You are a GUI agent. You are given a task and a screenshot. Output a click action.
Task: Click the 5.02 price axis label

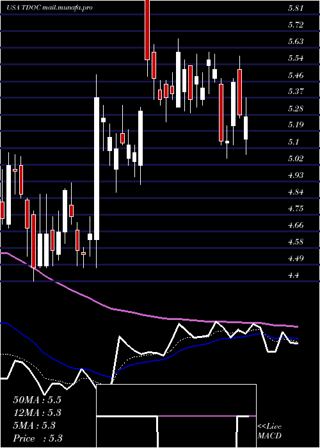(x=295, y=159)
